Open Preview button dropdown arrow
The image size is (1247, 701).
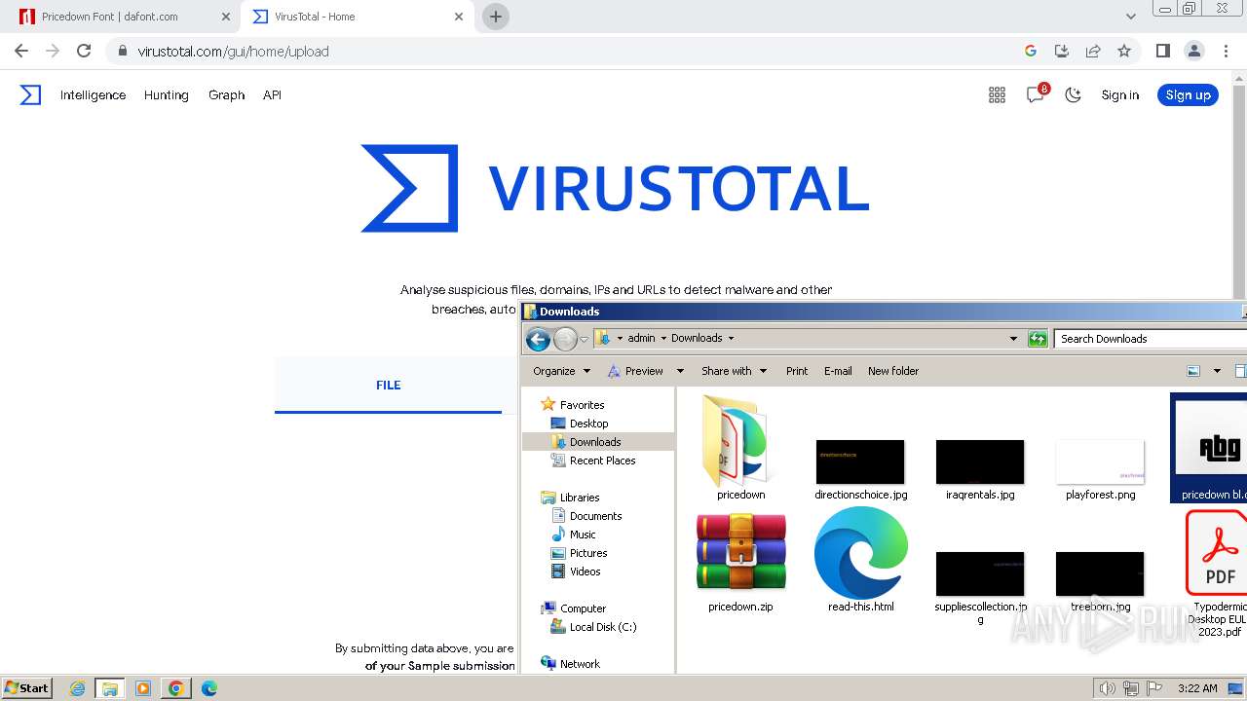coord(680,371)
